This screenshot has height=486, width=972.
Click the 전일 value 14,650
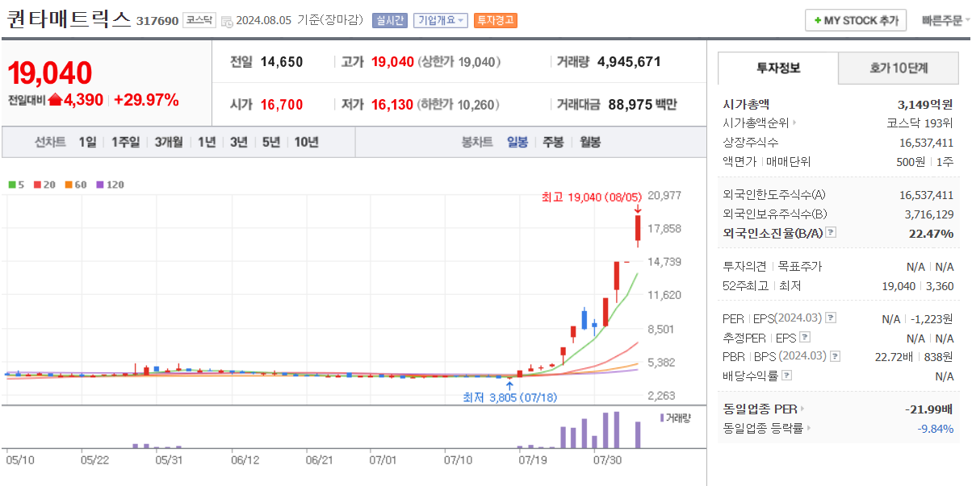pyautogui.click(x=282, y=61)
